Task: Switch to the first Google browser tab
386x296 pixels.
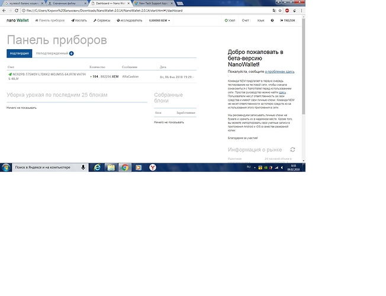Action: pos(23,4)
